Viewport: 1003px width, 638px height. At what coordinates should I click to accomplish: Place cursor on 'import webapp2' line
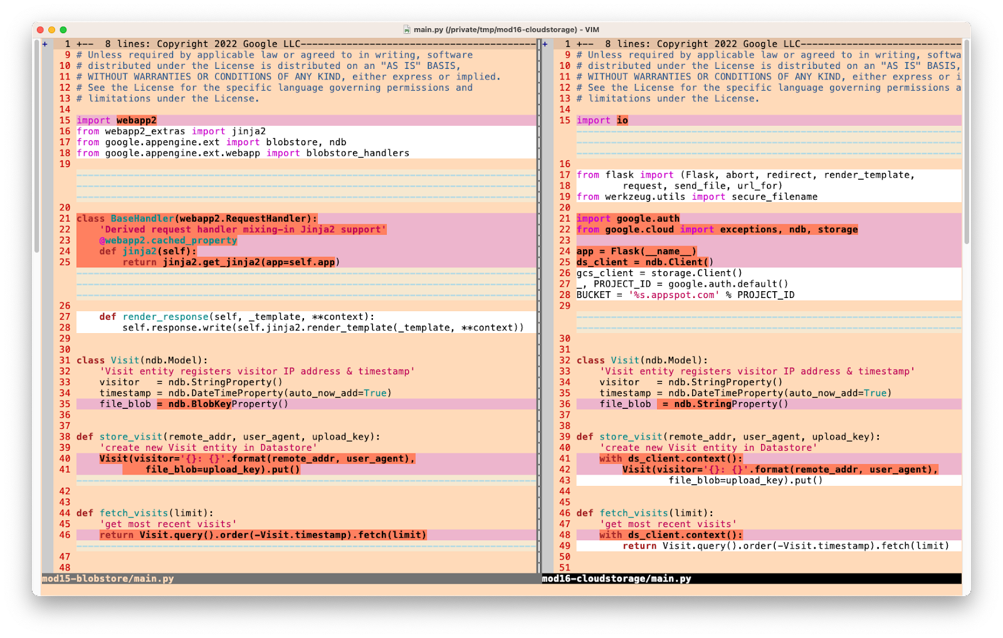point(117,120)
